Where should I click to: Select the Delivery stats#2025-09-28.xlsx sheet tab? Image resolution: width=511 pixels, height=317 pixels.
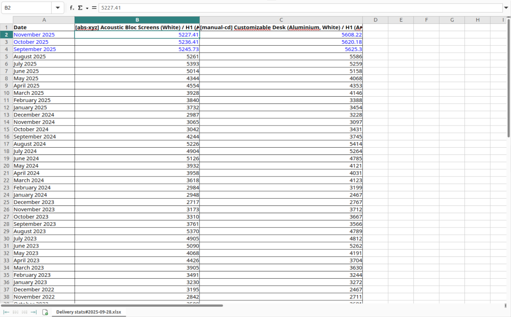(x=88, y=312)
